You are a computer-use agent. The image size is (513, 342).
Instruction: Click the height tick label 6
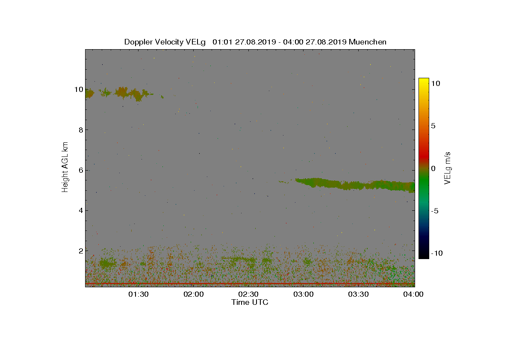80,170
